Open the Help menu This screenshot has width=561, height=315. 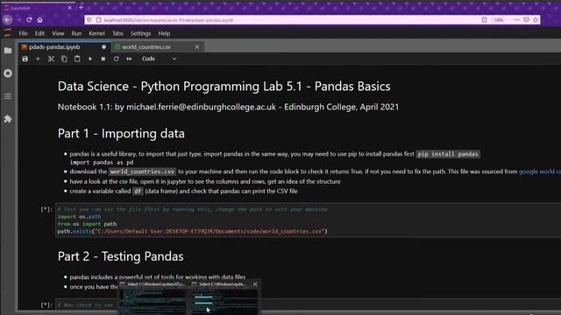(164, 33)
